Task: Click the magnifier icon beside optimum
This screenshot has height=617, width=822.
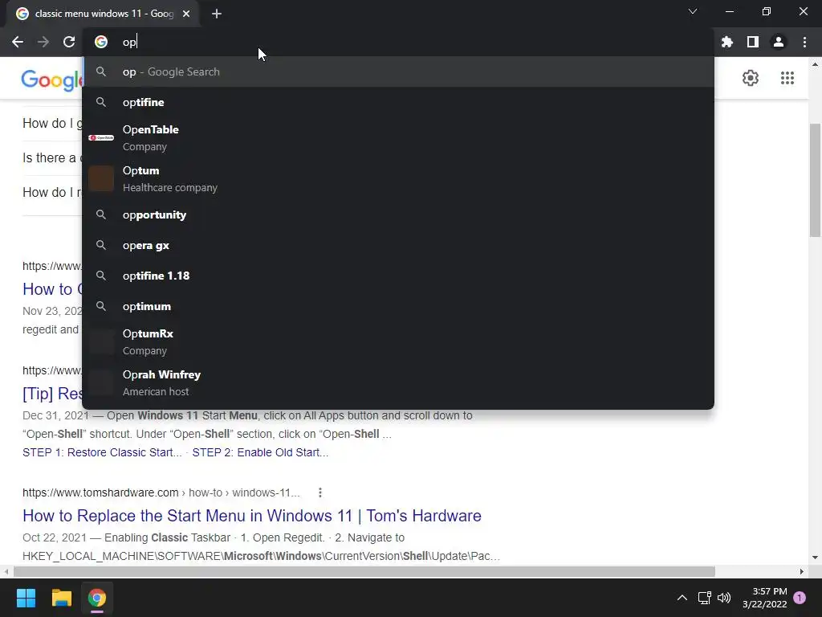Action: pyautogui.click(x=101, y=306)
